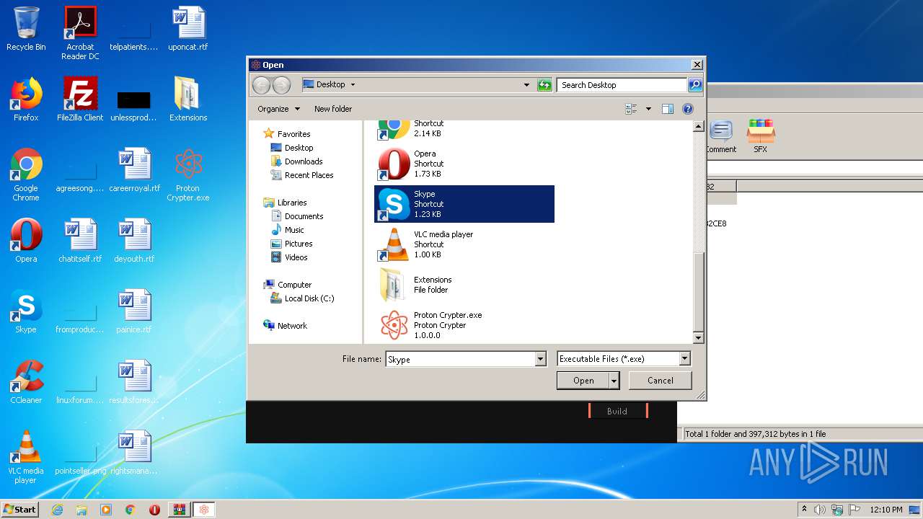
Task: Click the Proton Crypter taskbar button
Action: point(204,510)
